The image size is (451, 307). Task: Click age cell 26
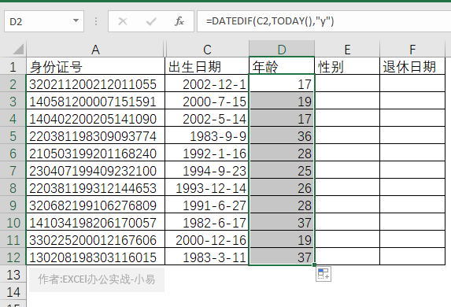(282, 187)
